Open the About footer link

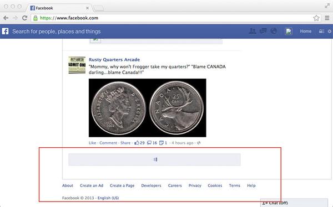tap(68, 185)
